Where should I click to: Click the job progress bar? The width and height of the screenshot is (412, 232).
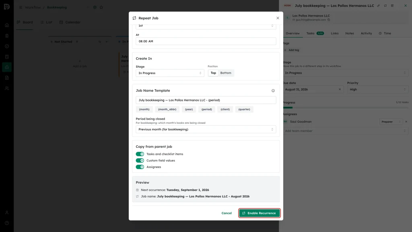pyautogui.click(x=345, y=108)
